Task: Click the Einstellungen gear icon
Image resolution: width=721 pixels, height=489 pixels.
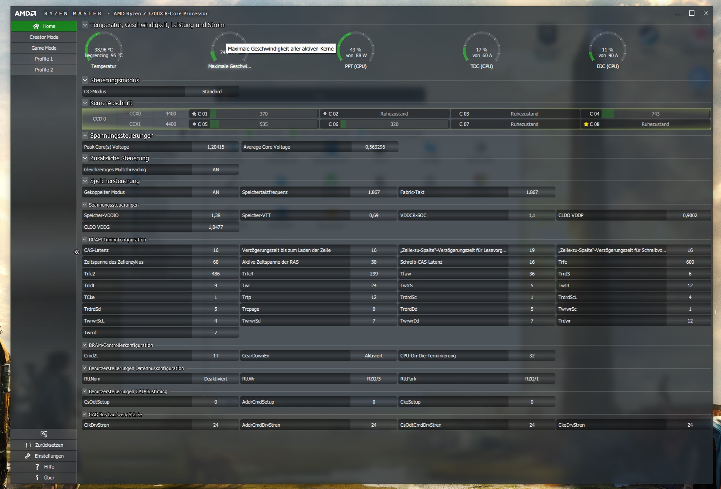Action: [28, 456]
